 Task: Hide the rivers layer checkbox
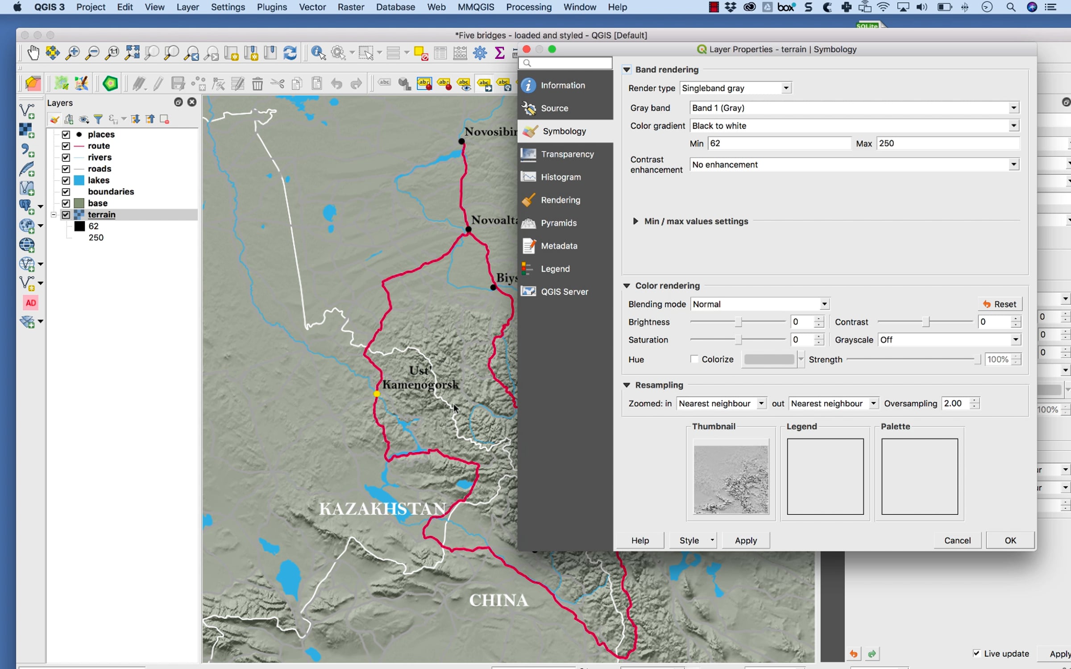click(x=66, y=157)
